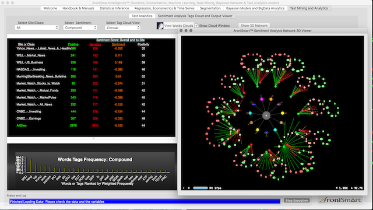Click the moon icon beside View Words Clouds
Screen dimensions: 373x210
160,26
